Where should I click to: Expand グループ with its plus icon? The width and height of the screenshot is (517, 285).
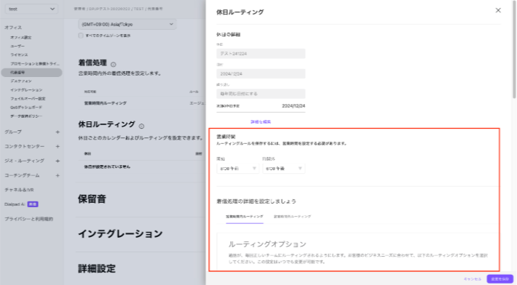pyautogui.click(x=58, y=132)
